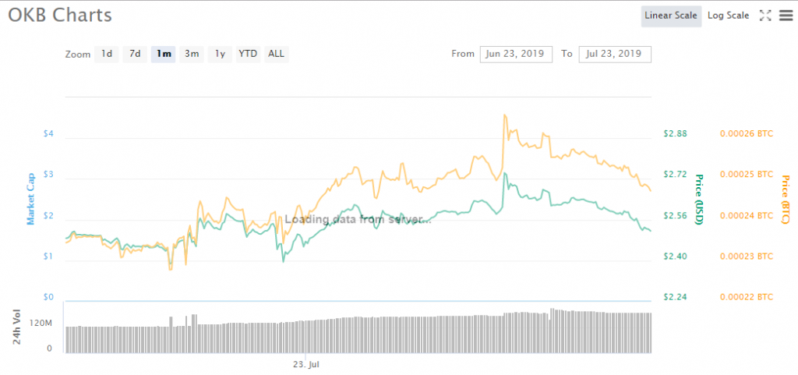Click the $2.56 USD axis value
The height and width of the screenshot is (375, 798).
point(676,216)
